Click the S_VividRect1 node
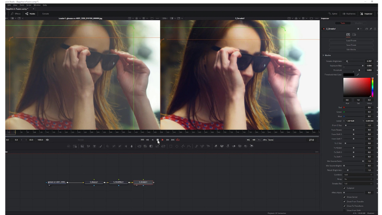 (x=119, y=182)
